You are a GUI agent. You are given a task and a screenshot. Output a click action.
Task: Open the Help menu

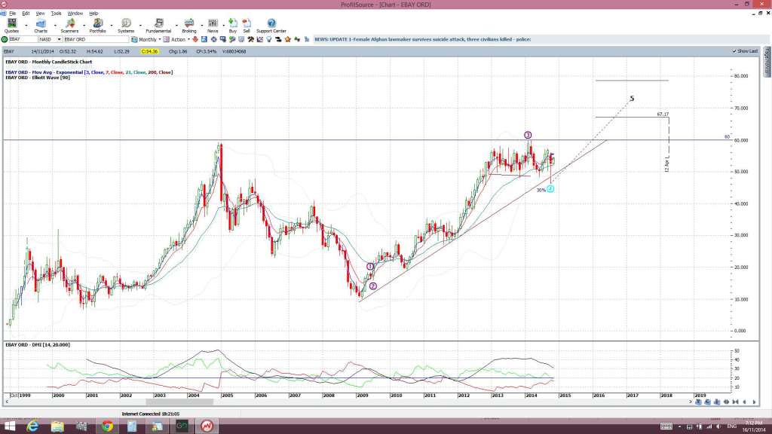pos(93,14)
